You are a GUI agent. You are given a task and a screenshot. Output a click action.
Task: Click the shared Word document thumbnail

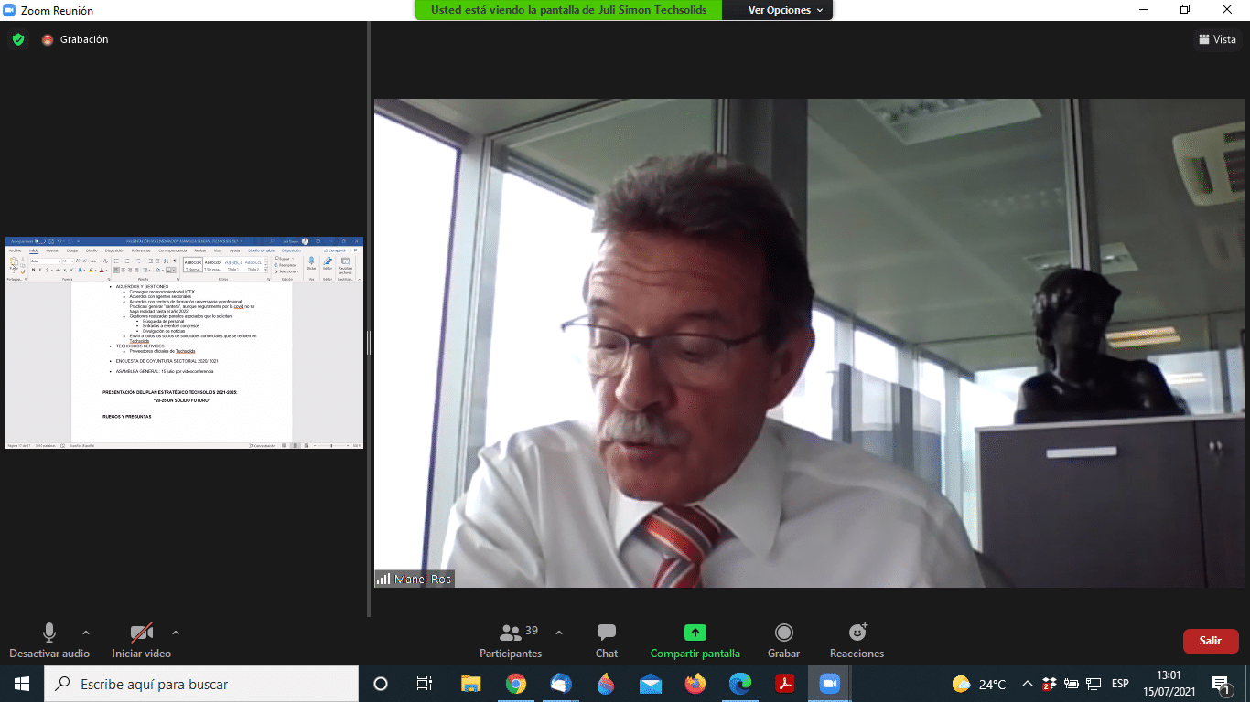pyautogui.click(x=184, y=343)
